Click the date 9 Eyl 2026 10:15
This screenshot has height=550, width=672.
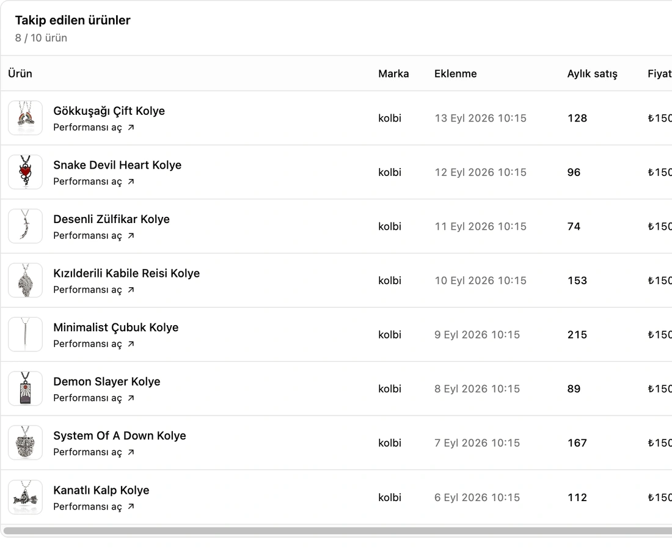click(477, 334)
